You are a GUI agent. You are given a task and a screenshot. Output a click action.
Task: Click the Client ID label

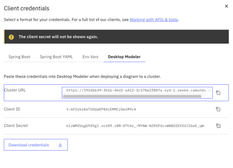[x=12, y=109]
